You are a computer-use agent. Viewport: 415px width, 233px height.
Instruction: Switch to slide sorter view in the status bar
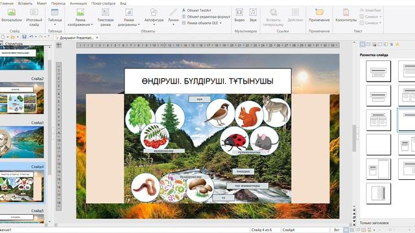click(352, 230)
